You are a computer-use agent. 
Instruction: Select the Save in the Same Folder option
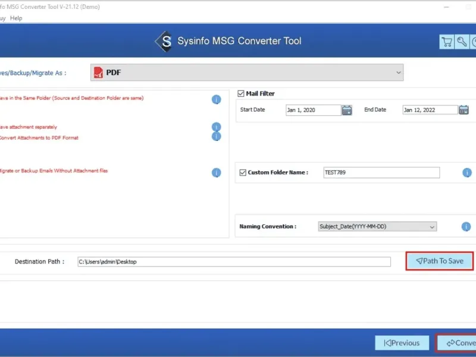(71, 98)
